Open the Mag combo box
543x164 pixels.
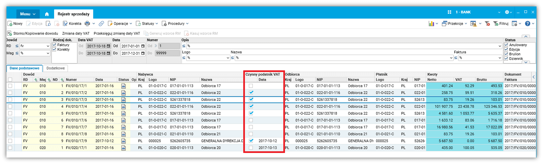point(35,53)
